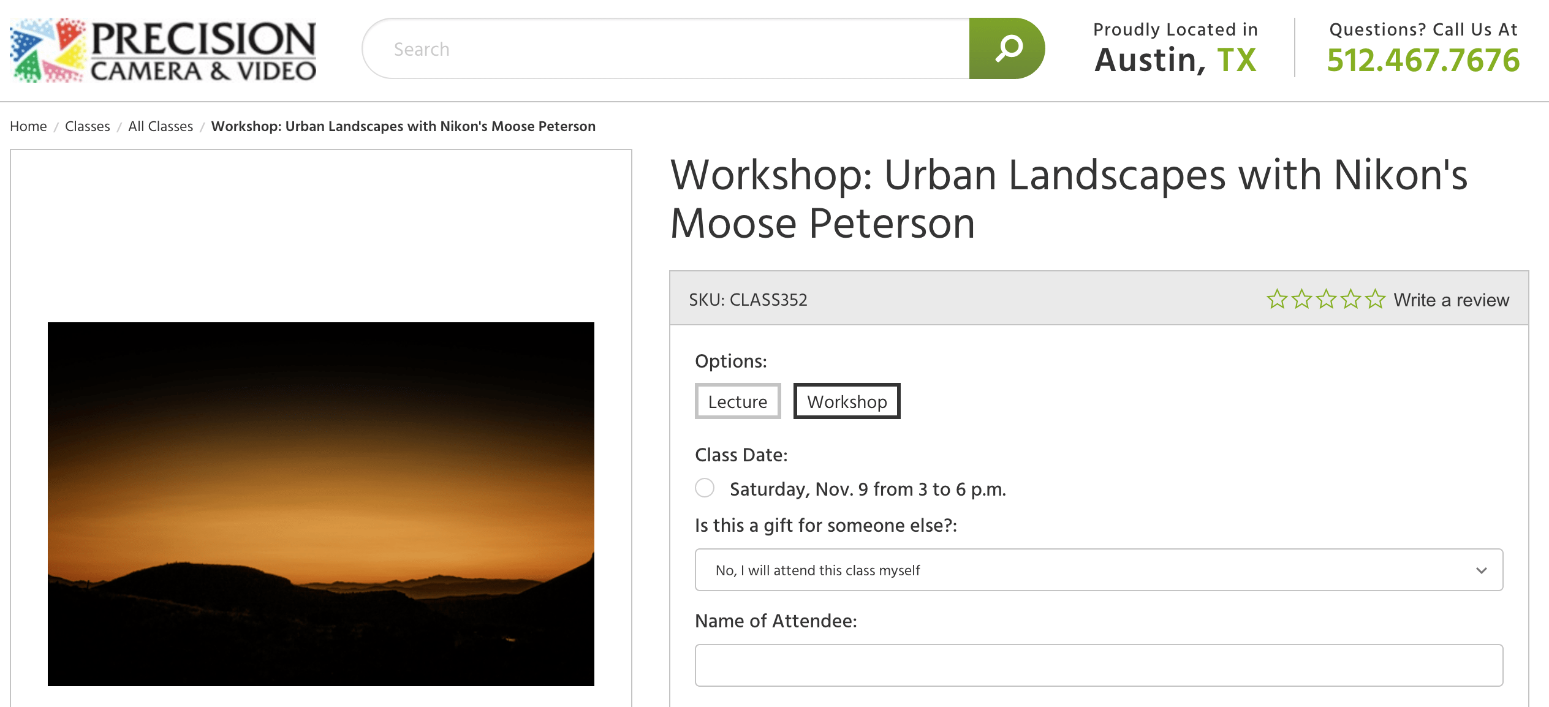Image resolution: width=1549 pixels, height=707 pixels.
Task: Choose the Workshop option
Action: click(846, 401)
